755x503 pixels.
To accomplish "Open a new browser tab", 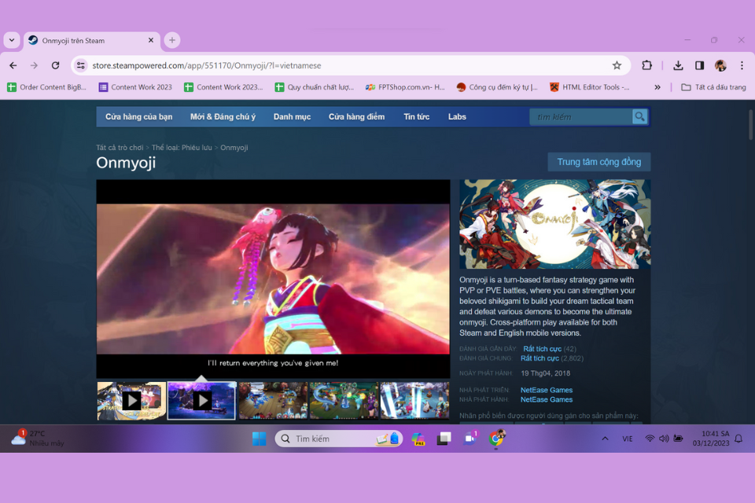I will 172,40.
